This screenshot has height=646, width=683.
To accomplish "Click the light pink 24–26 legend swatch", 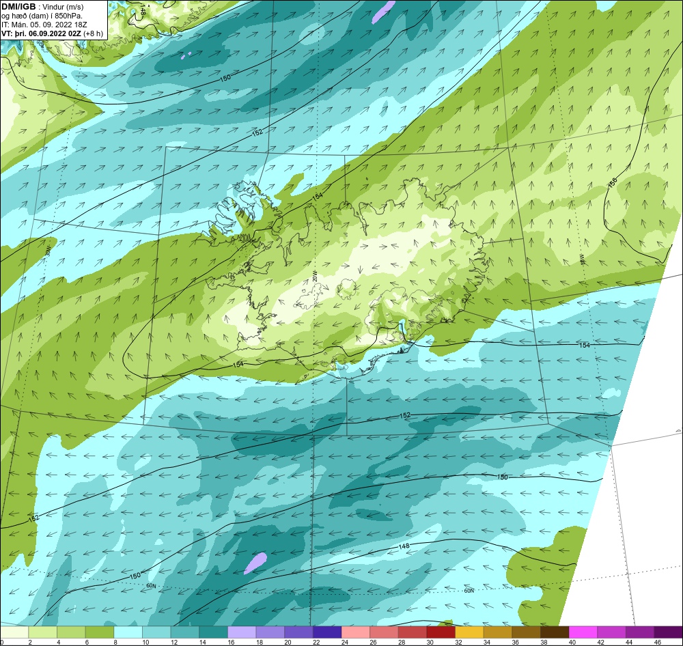I will tap(356, 632).
